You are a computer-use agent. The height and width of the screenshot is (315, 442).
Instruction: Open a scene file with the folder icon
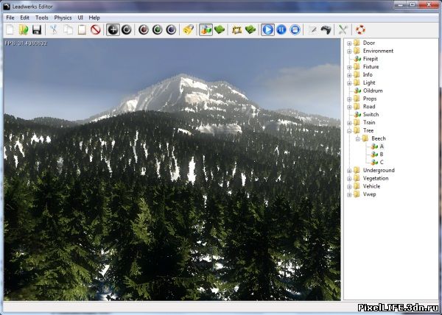tap(24, 29)
